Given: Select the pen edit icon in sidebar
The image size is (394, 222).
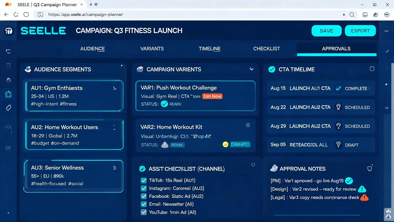Looking at the screenshot, I should click(x=8, y=108).
